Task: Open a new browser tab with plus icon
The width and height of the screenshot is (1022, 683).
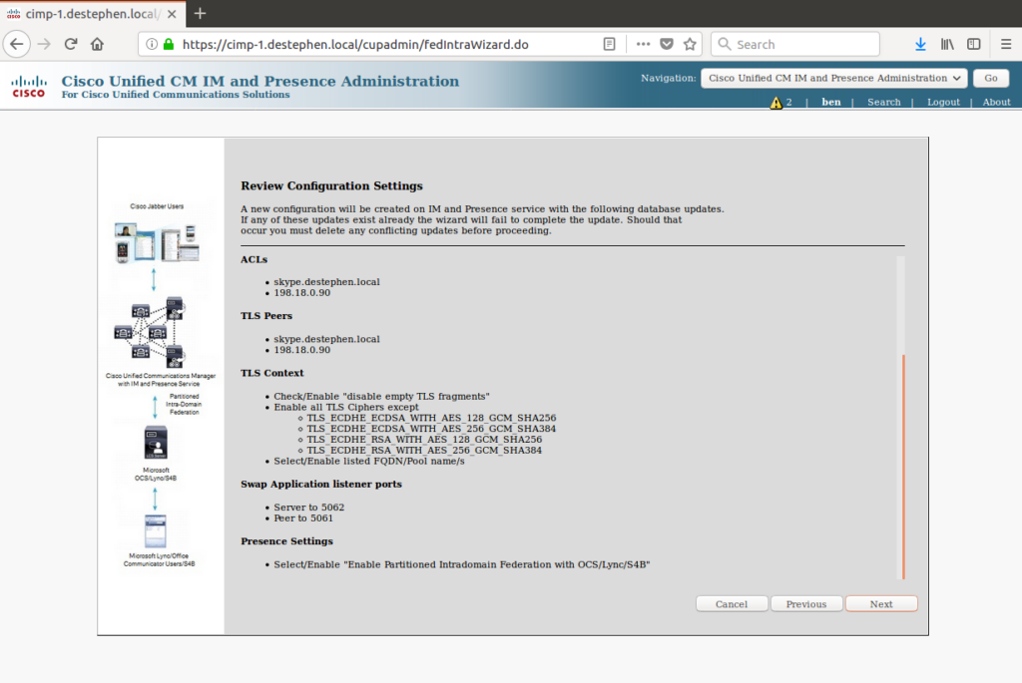Action: tap(200, 14)
